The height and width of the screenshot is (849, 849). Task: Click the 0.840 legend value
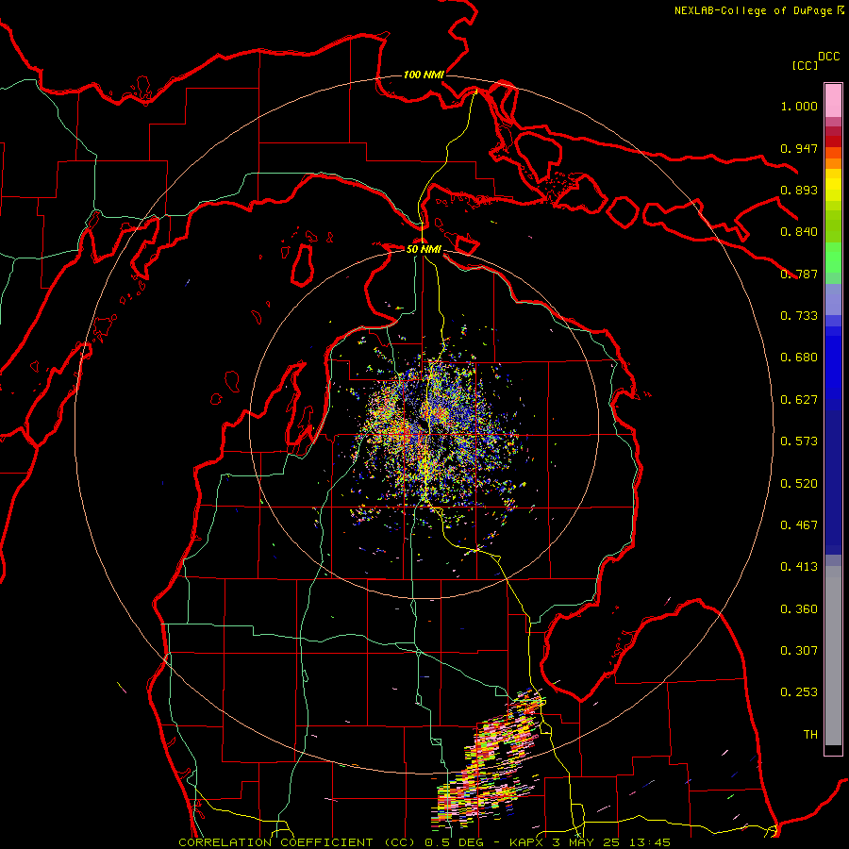tap(799, 232)
